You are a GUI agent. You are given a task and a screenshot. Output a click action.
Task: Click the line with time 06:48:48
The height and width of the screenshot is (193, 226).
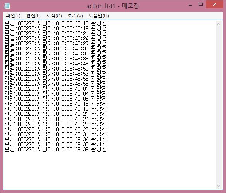[55, 64]
